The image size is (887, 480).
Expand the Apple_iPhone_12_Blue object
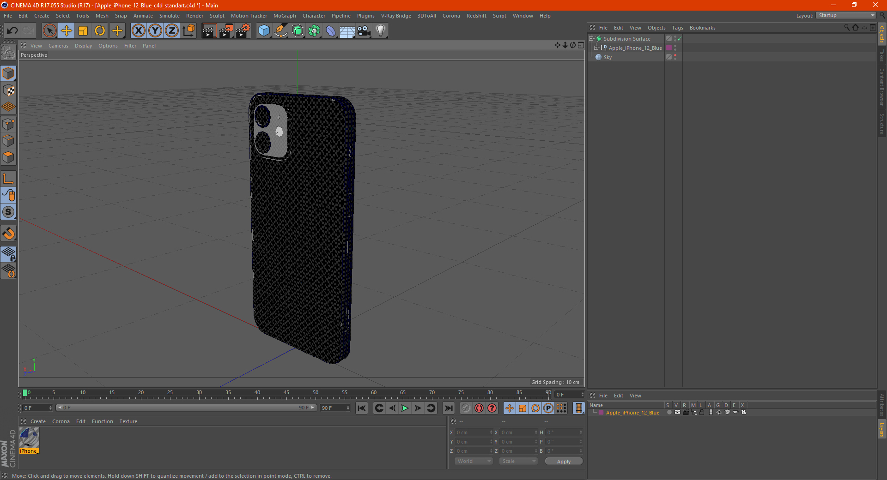[x=596, y=48]
